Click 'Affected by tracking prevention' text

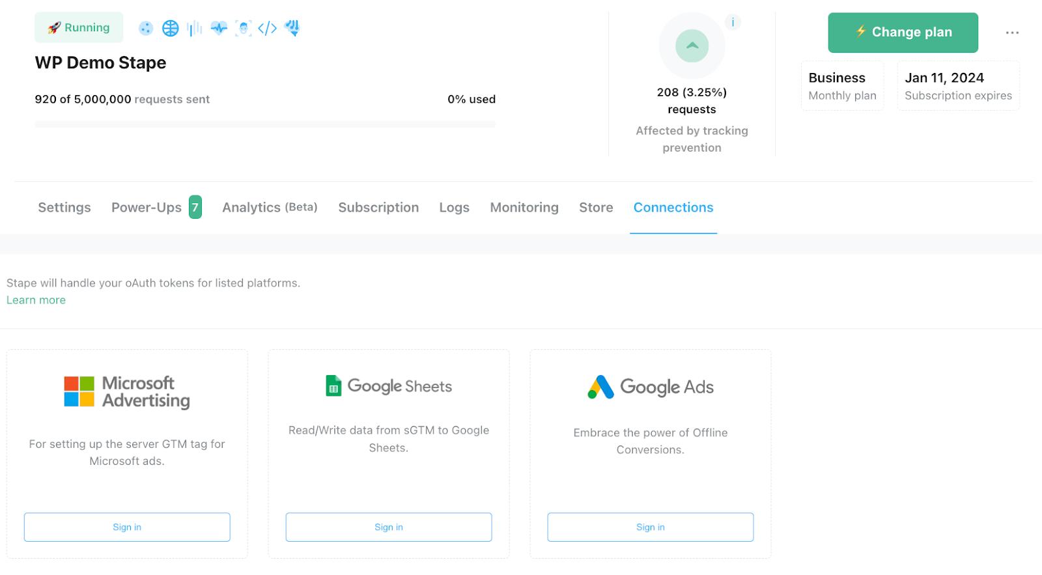point(692,139)
